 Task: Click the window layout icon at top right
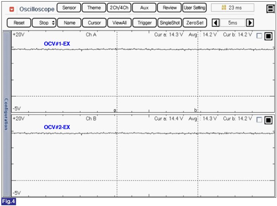(x=270, y=8)
